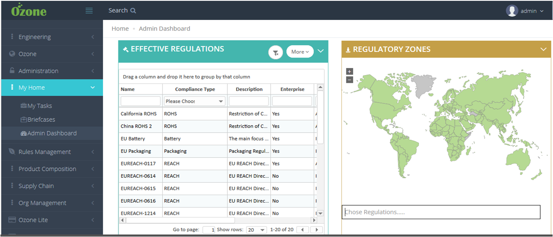Image resolution: width=553 pixels, height=237 pixels.
Task: Click the Chose Regulations input field
Action: (x=441, y=212)
